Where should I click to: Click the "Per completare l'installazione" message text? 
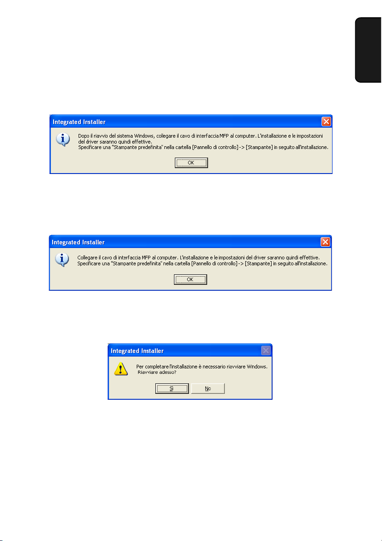click(202, 367)
